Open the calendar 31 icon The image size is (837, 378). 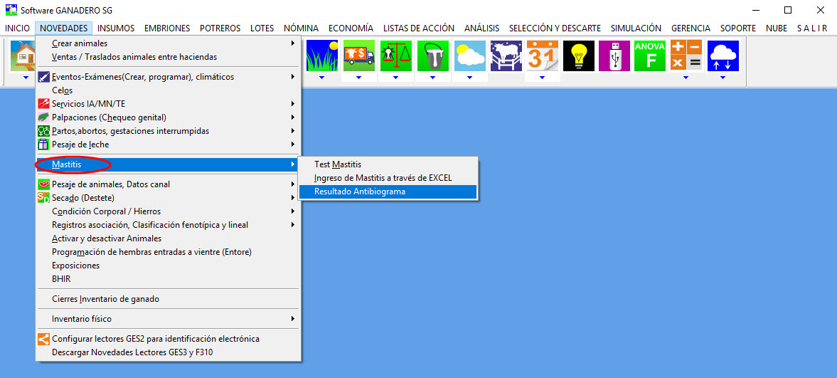(x=542, y=56)
